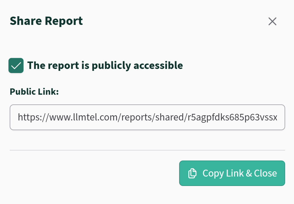Screen dimensions: 294x204
Task: Uncheck the publicly accessible checkbox
Action: tap(16, 66)
